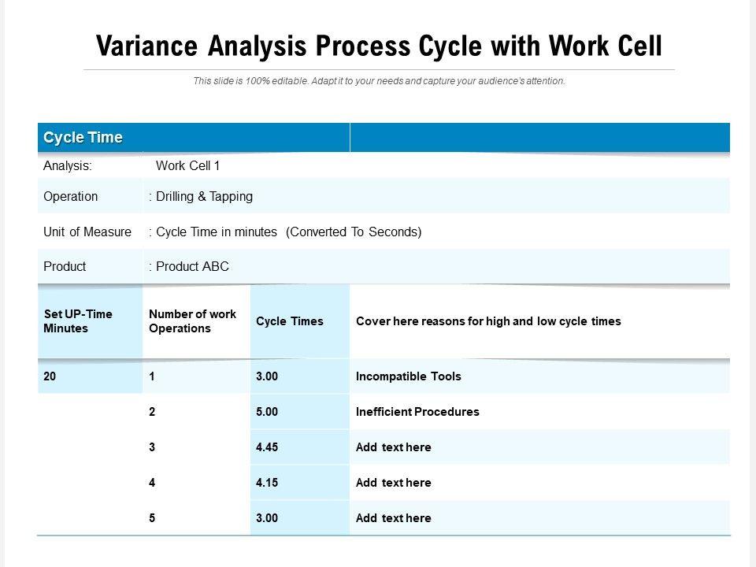Select operation number '4'

click(152, 483)
